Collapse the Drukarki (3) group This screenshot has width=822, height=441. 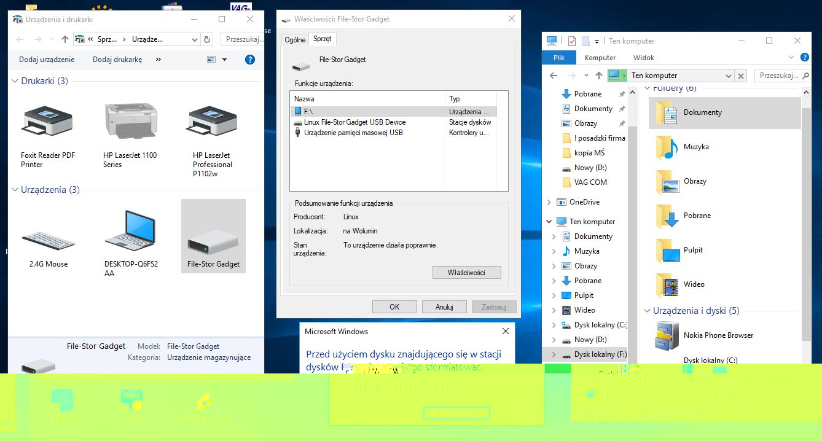15,81
